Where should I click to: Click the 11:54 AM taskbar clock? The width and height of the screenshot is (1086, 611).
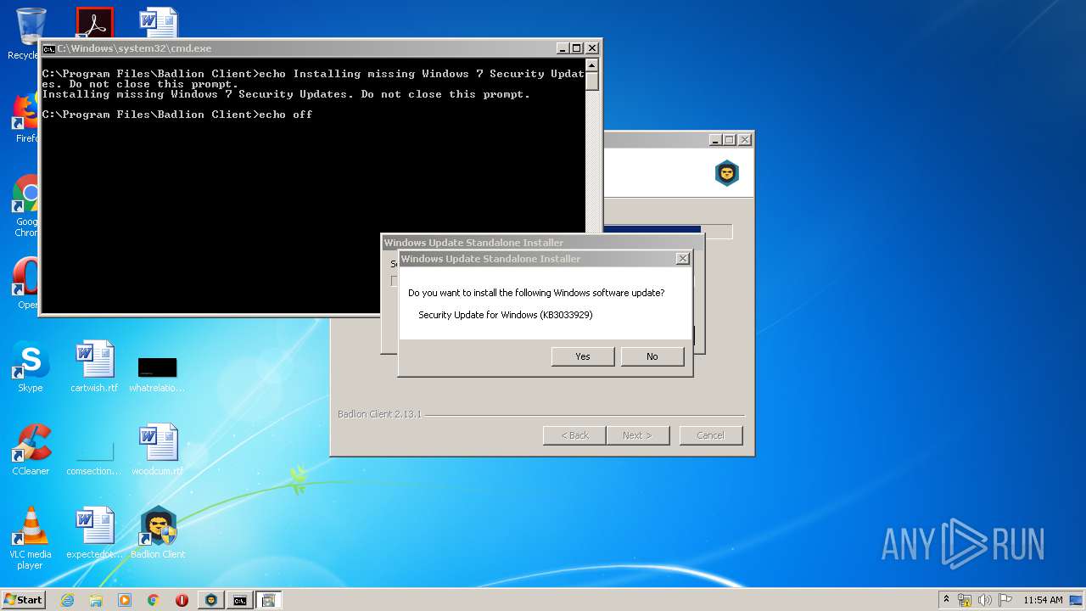(1043, 600)
